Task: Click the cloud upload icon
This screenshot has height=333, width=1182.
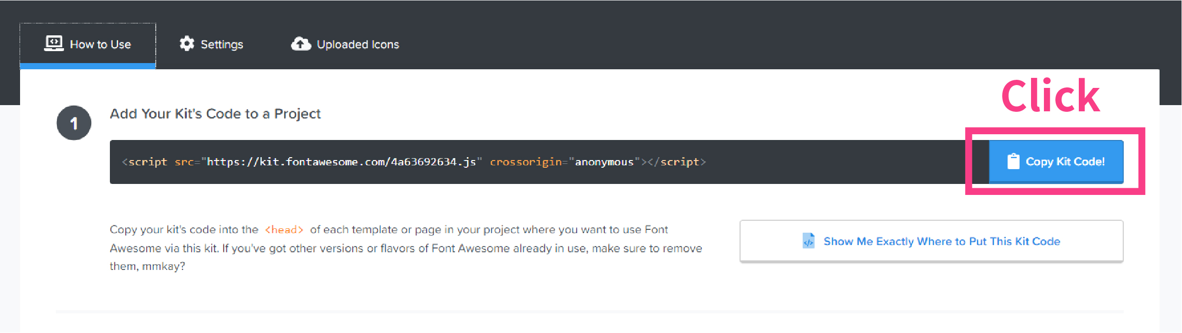Action: [301, 44]
